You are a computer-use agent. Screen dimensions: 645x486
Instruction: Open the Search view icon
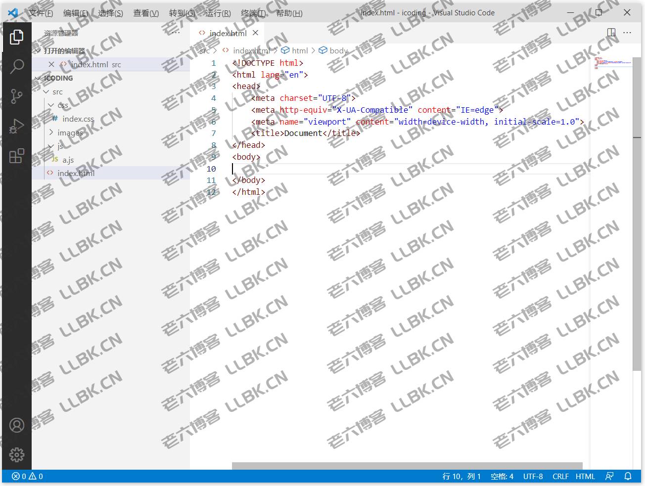[x=17, y=66]
